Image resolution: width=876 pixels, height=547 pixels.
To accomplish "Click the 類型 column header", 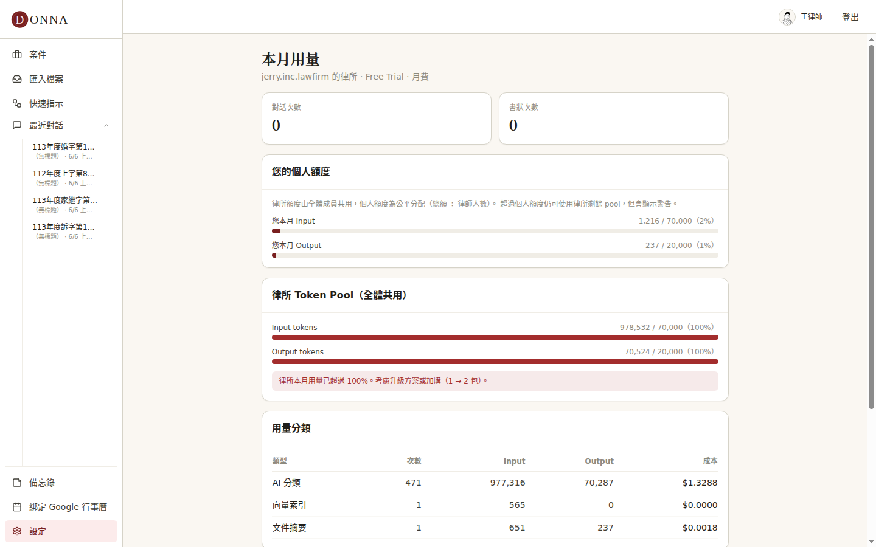I will (x=280, y=461).
